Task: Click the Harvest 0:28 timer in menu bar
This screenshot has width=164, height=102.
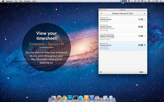Action: coord(124,1)
